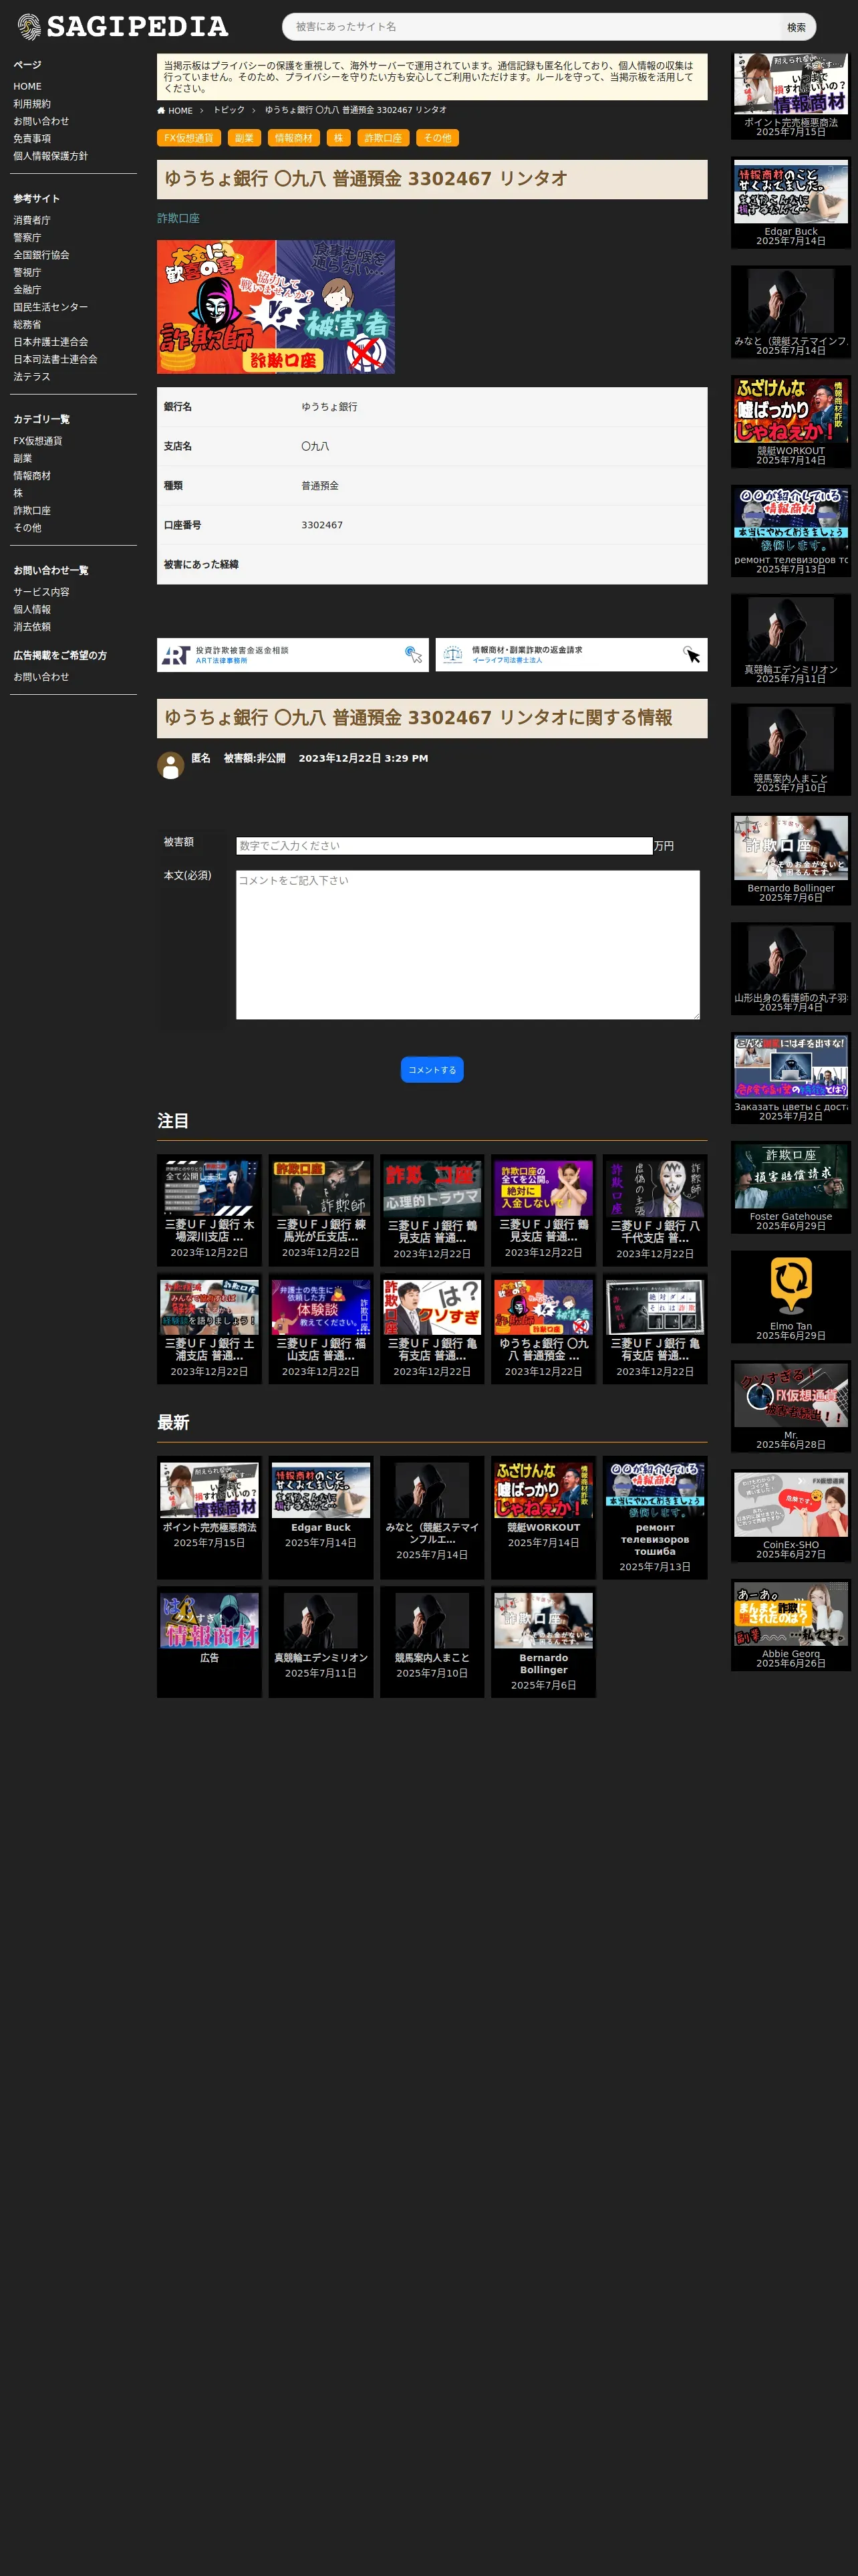Open 詐欺口座 in カテゴリ一覧
This screenshot has height=2576, width=858.
32,511
